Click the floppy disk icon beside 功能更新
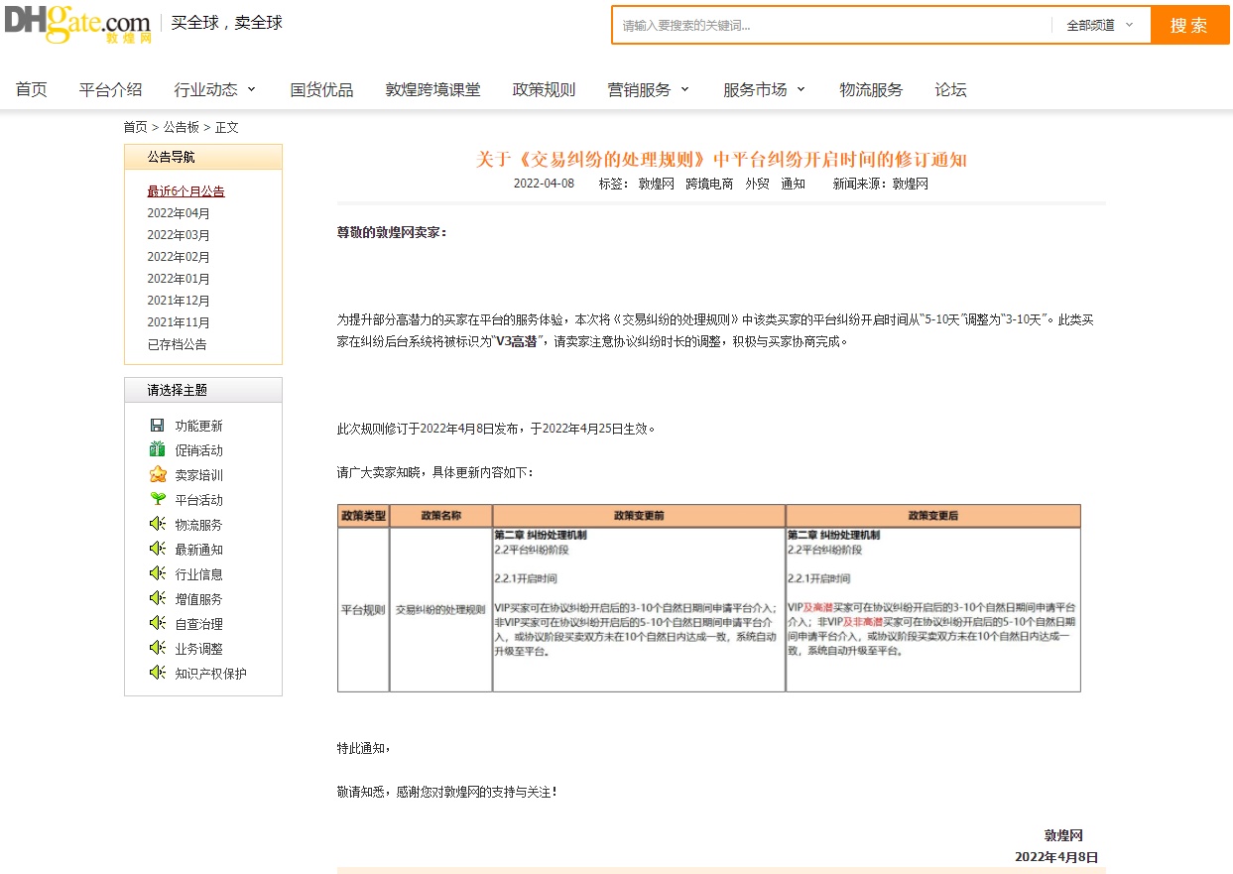The height and width of the screenshot is (874, 1233). coord(157,425)
